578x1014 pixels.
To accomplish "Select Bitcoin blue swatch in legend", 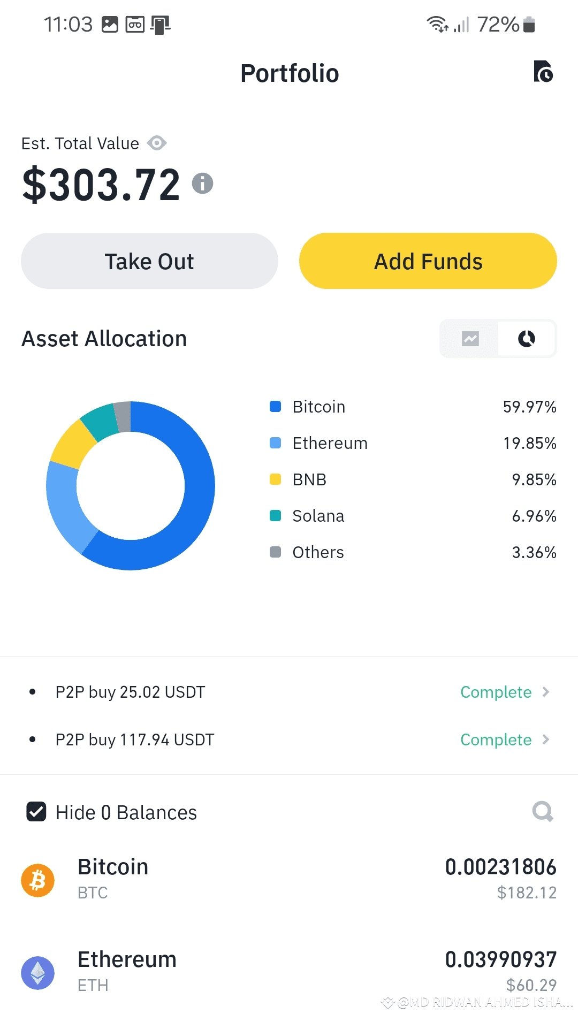I will click(276, 407).
